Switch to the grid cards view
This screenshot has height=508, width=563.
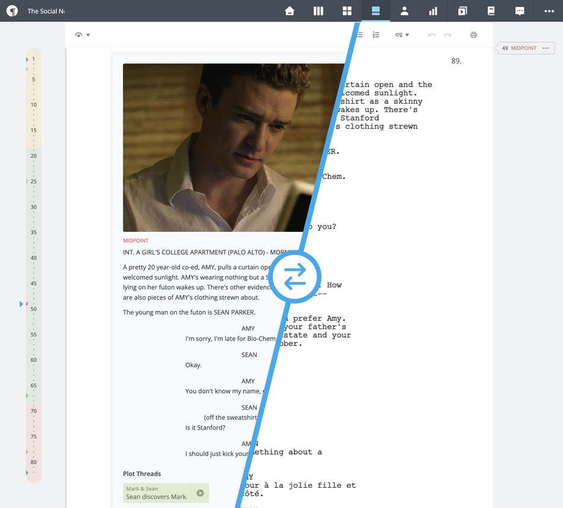[x=347, y=11]
